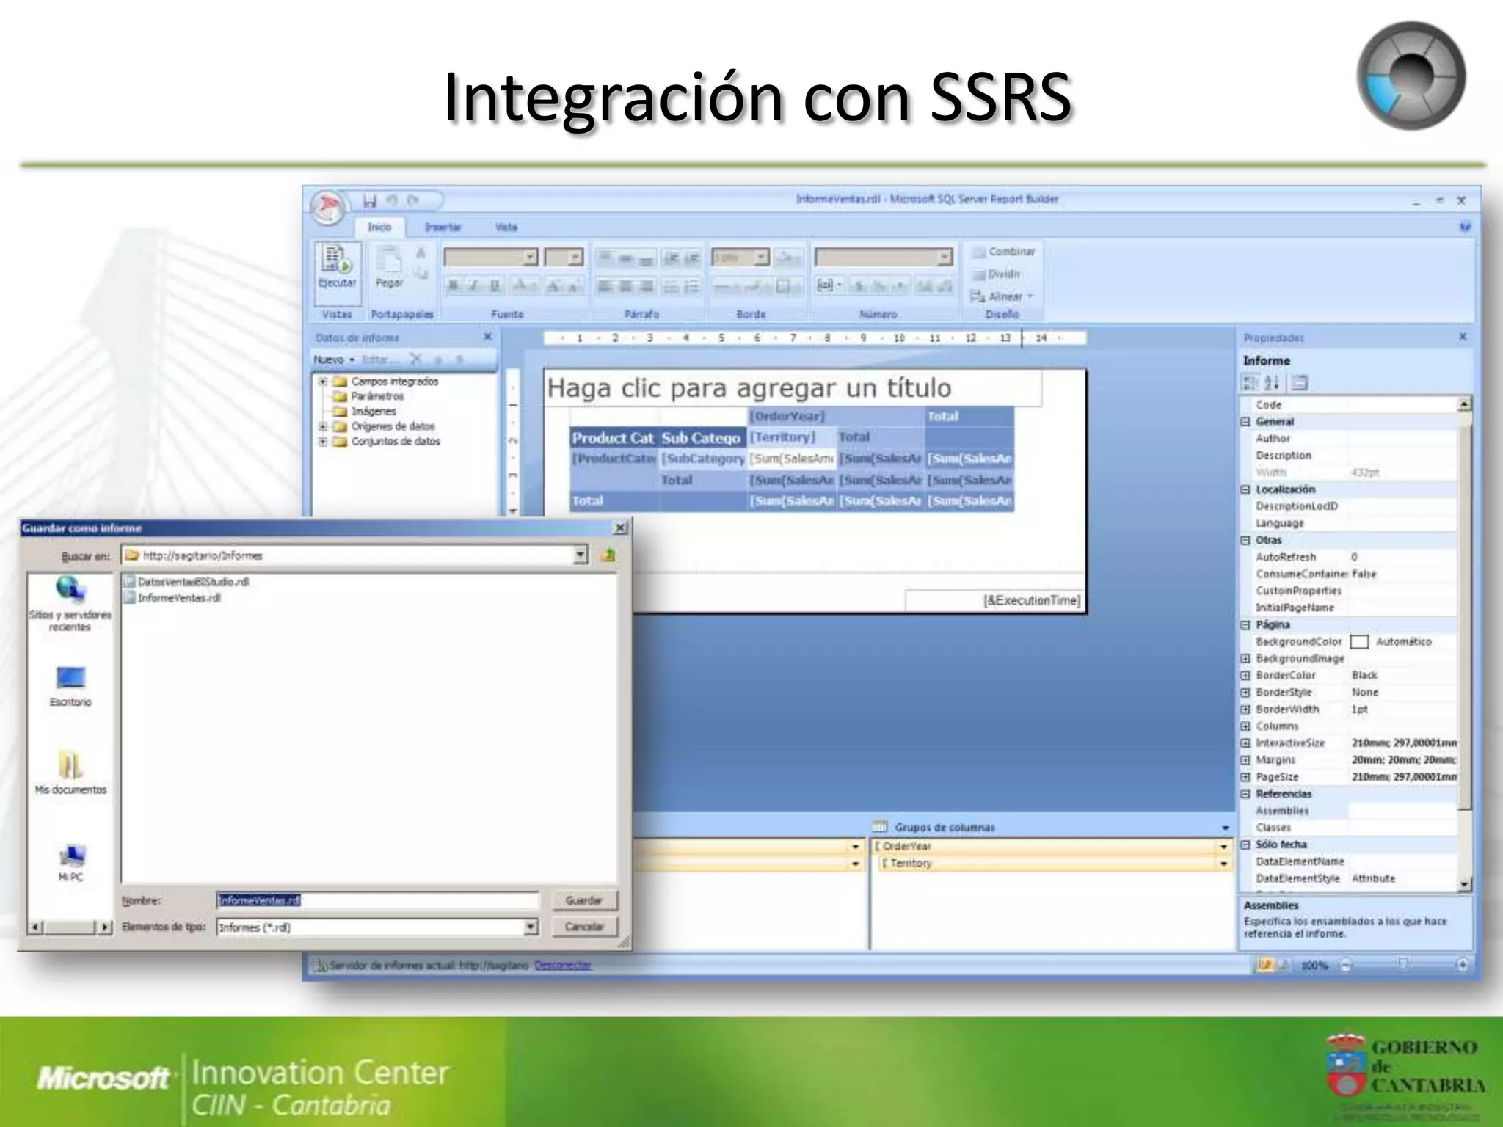Center paragraph text
This screenshot has width=1503, height=1127.
coord(625,286)
